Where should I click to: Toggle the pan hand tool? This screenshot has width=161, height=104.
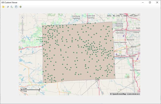tap(16, 7)
